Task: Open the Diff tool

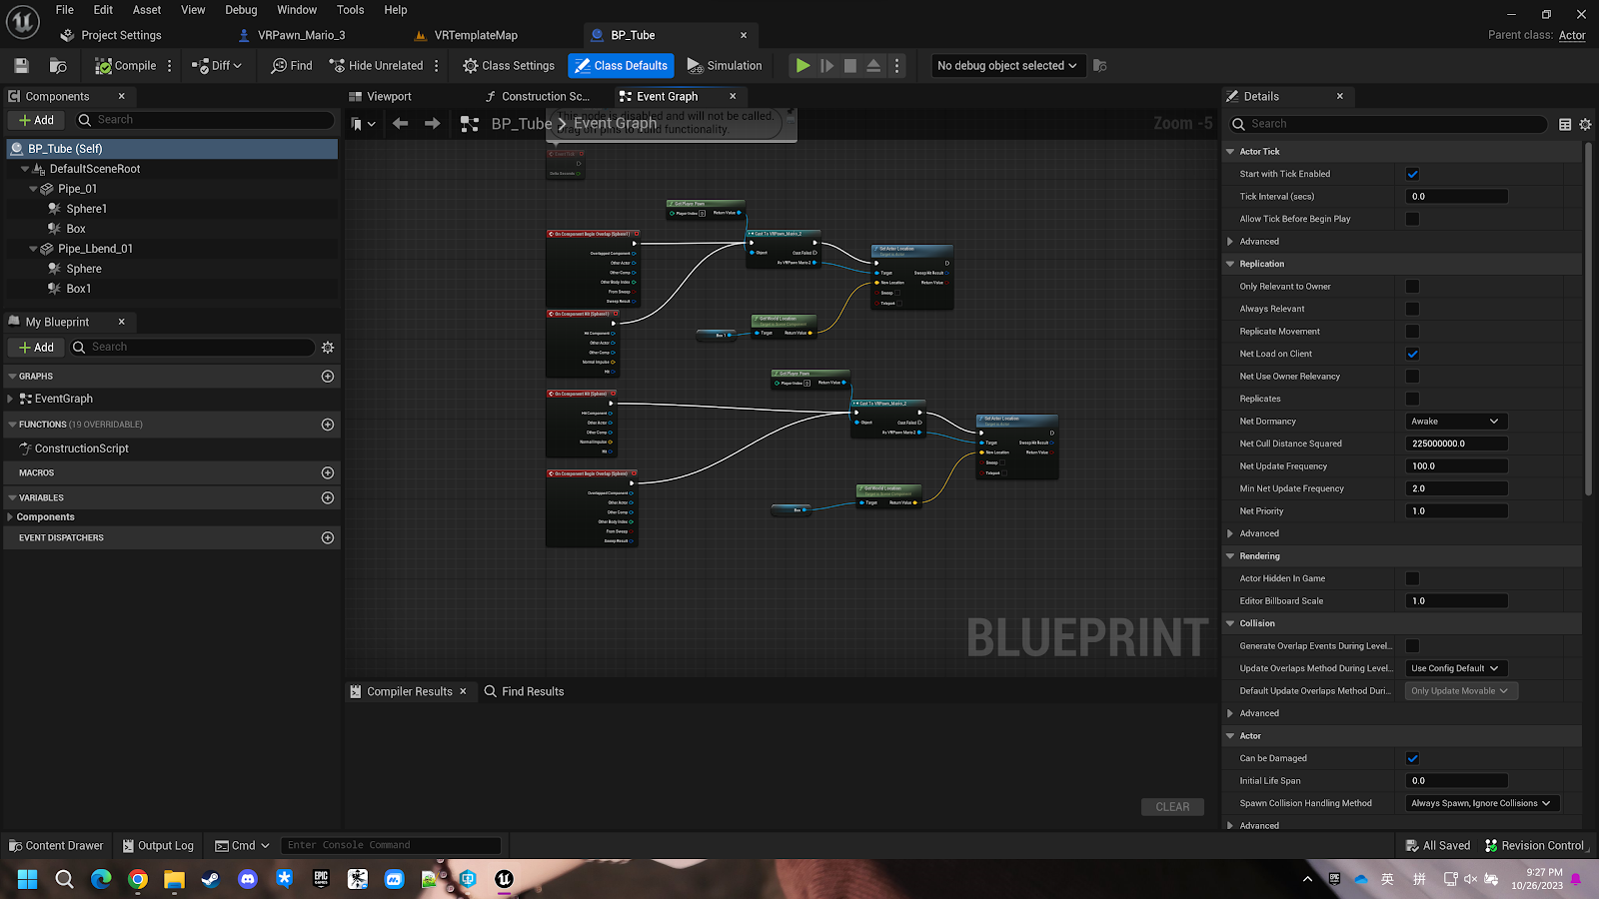Action: (x=217, y=66)
